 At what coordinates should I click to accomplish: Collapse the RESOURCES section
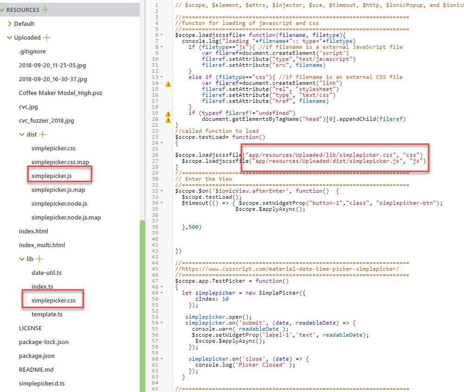(x=2, y=10)
